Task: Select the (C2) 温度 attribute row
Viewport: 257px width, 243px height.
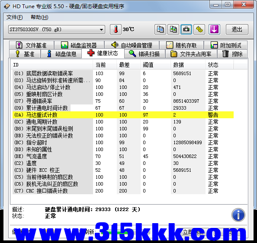Action: click(x=123, y=163)
